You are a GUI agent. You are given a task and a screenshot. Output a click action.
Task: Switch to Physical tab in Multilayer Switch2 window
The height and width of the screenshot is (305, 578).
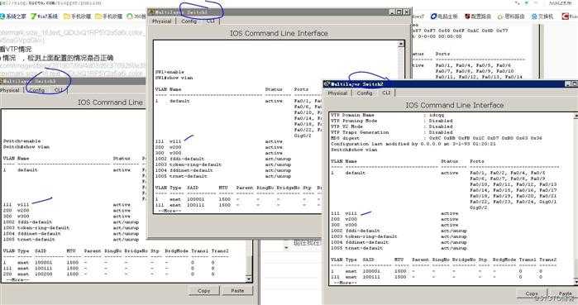pyautogui.click(x=337, y=93)
